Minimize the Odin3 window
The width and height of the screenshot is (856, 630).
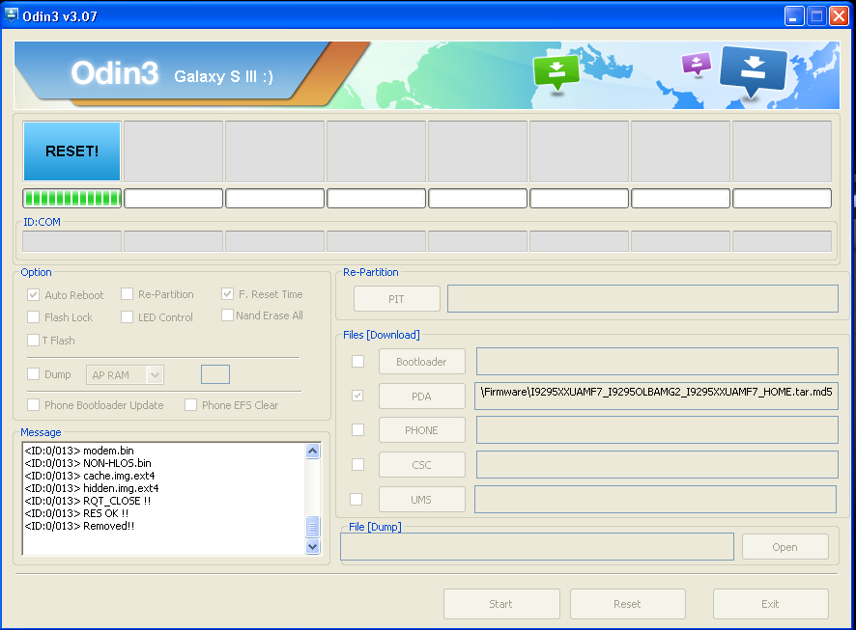tap(793, 16)
